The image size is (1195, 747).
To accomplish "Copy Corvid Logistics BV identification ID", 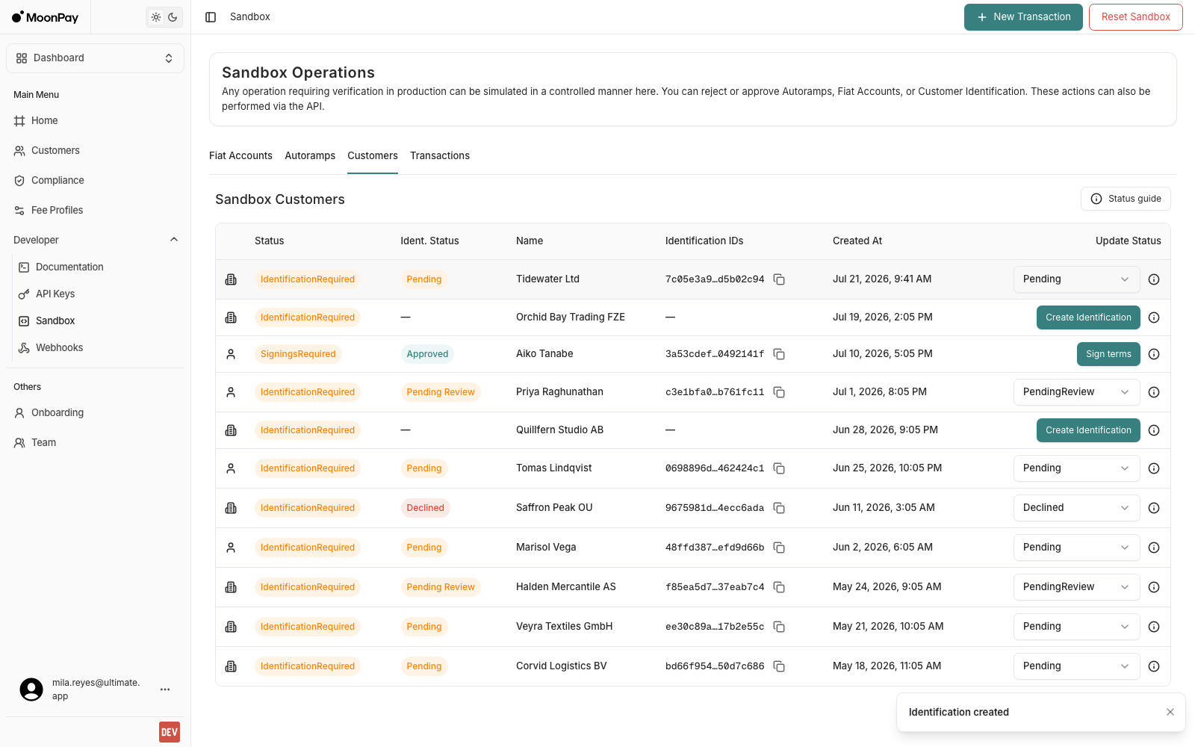I will click(779, 666).
